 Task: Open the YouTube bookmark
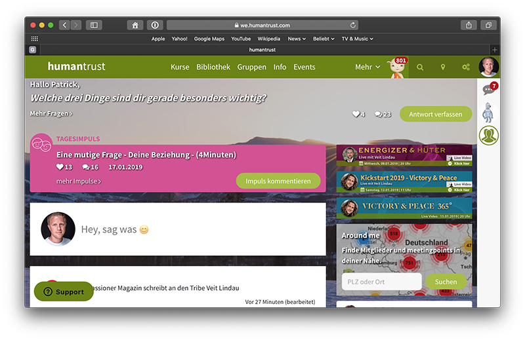(241, 39)
